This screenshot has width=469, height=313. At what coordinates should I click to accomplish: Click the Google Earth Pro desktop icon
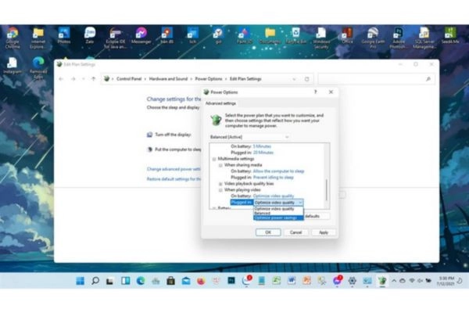(x=373, y=38)
